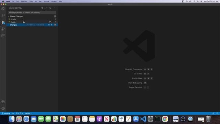This screenshot has height=124, width=220.
Task: Select one.js in Staged Changes
Action: (x=32, y=19)
